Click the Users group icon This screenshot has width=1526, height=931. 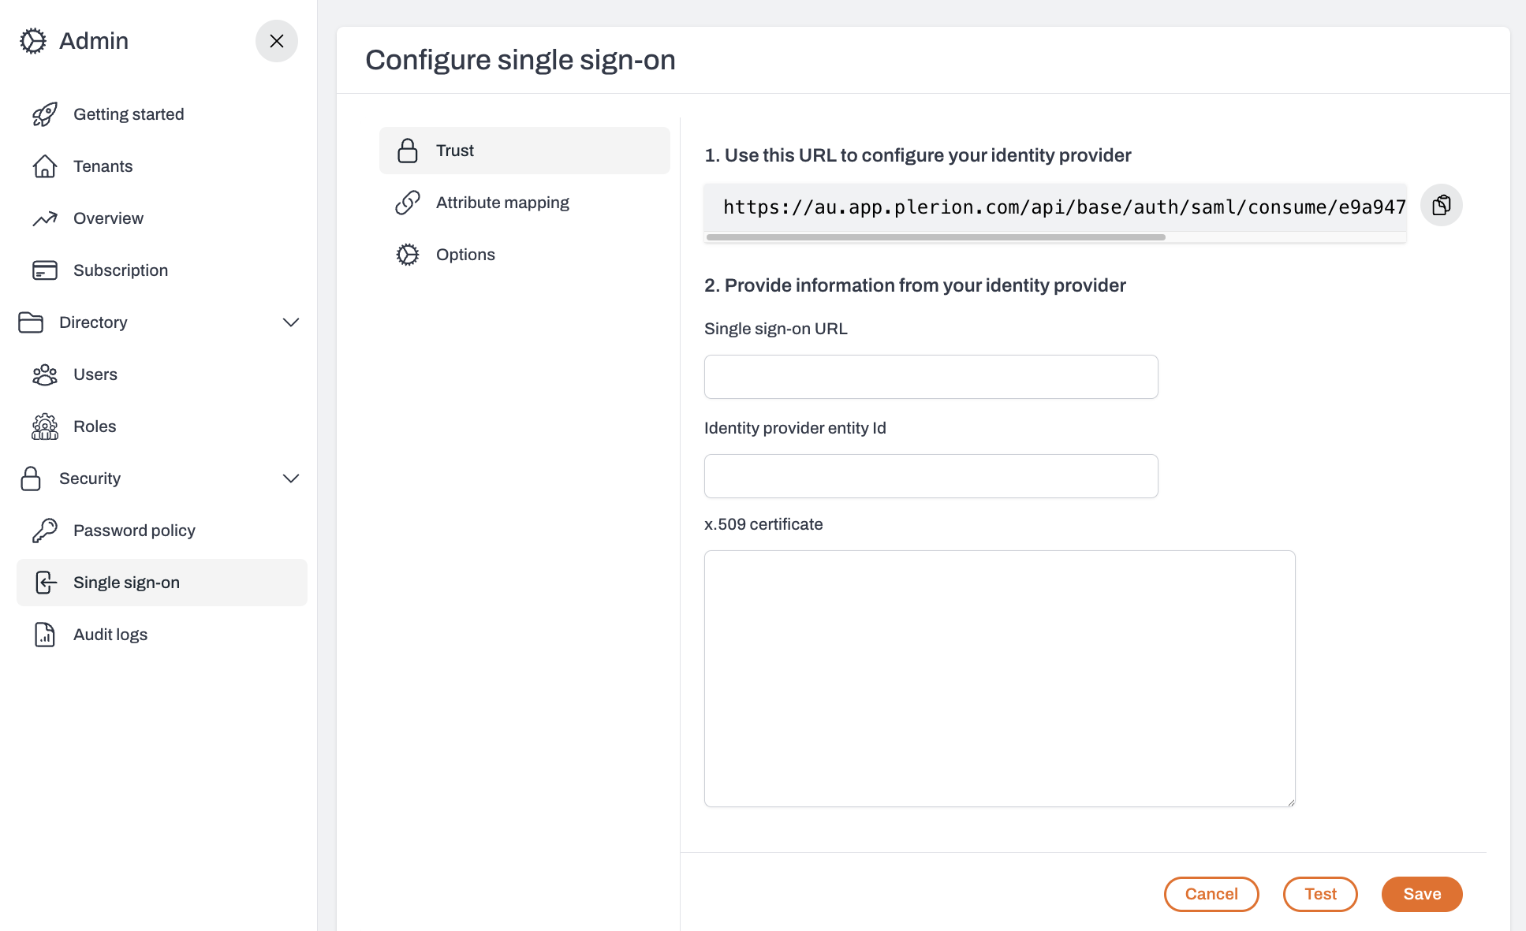pyautogui.click(x=45, y=374)
